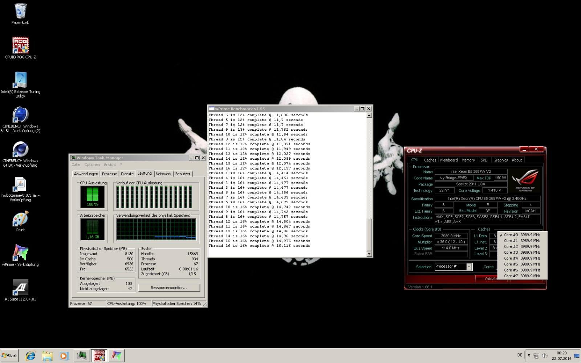The image size is (581, 363).
Task: Maximize the wPrime Benchmark window
Action: click(362, 109)
